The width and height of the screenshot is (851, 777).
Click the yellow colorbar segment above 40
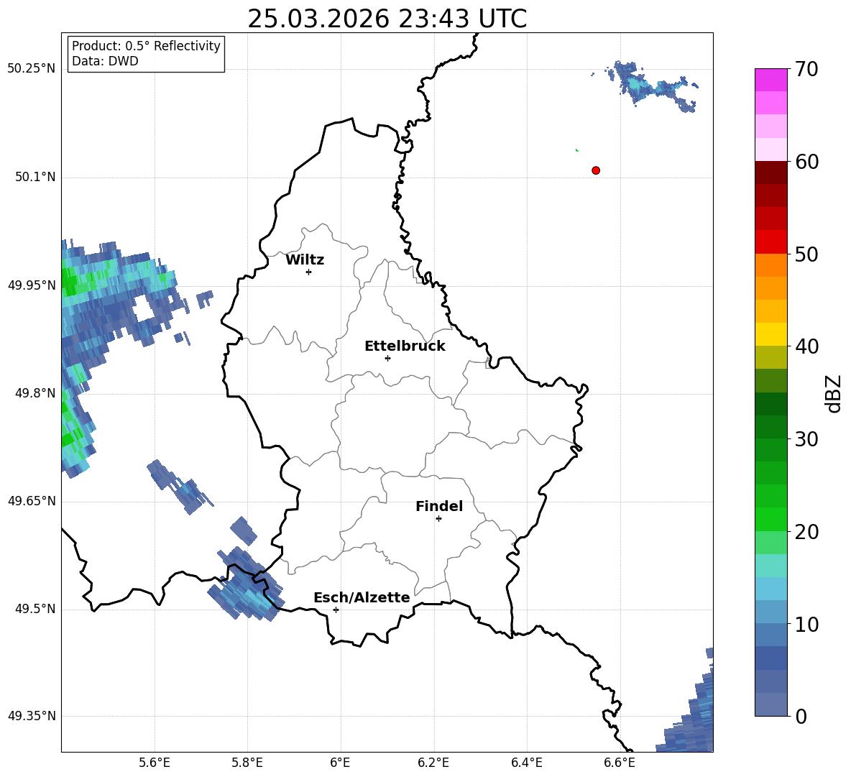point(770,334)
